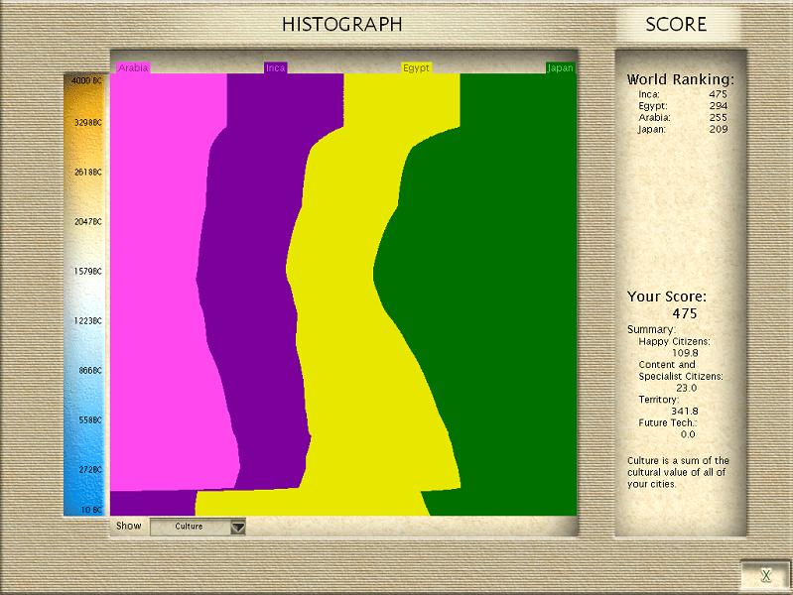The image size is (793, 595).
Task: Click the 4000 BC timeline marker
Action: [x=86, y=79]
